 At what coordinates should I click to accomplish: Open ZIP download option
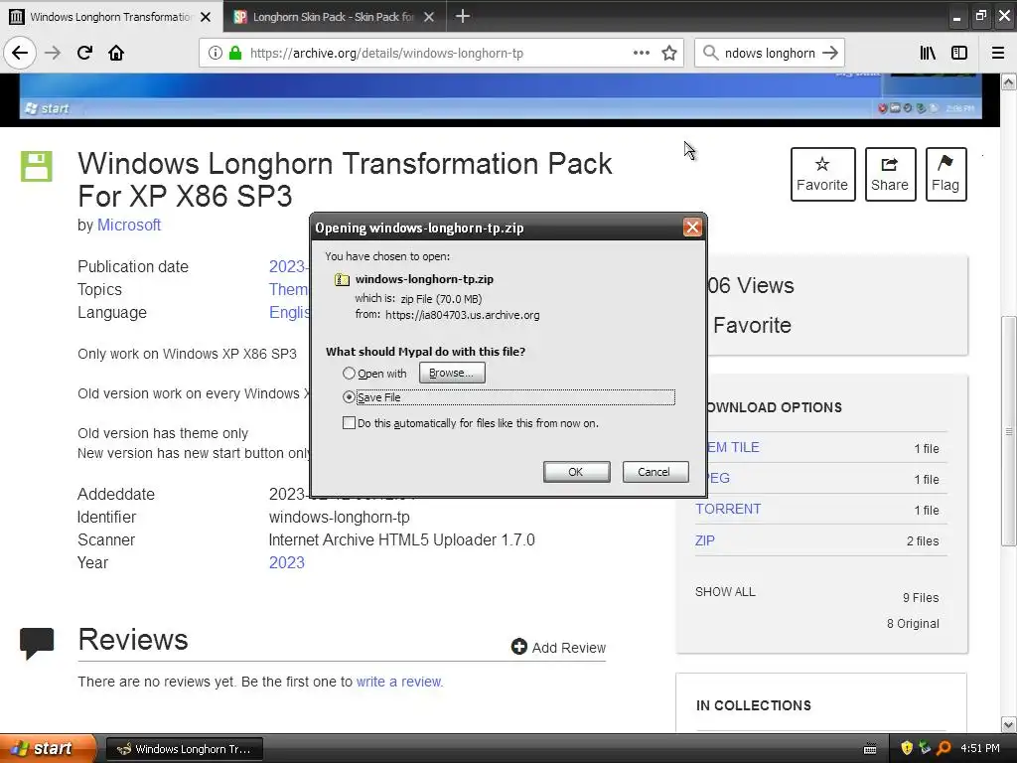[x=704, y=540]
